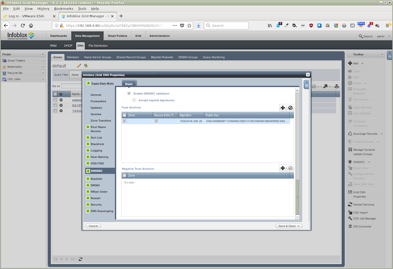Image resolution: width=393 pixels, height=269 pixels.
Task: Open the global Search magnifier
Action: (361, 36)
